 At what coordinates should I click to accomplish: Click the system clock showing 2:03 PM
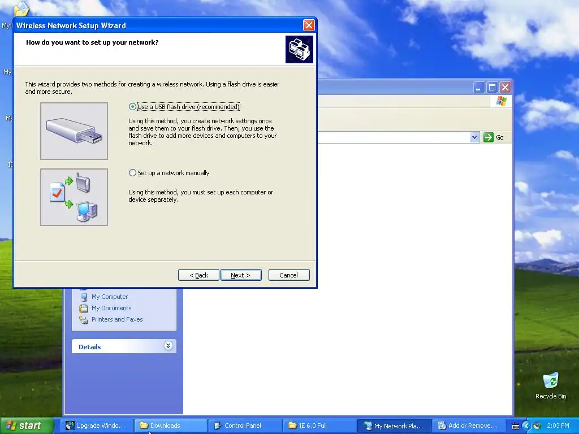(558, 426)
